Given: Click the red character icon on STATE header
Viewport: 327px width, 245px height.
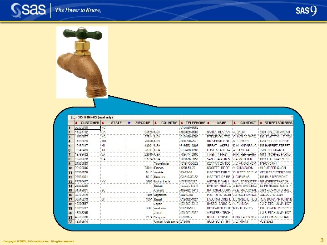Looking at the screenshot, I should pyautogui.click(x=103, y=123).
